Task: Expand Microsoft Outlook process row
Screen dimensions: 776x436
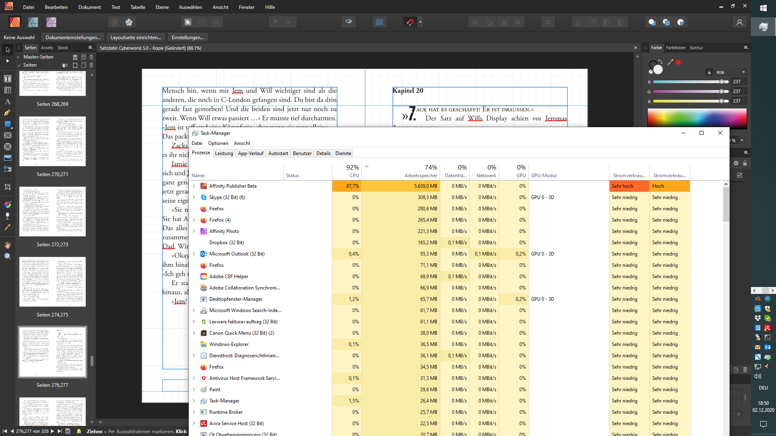Action: pyautogui.click(x=194, y=254)
